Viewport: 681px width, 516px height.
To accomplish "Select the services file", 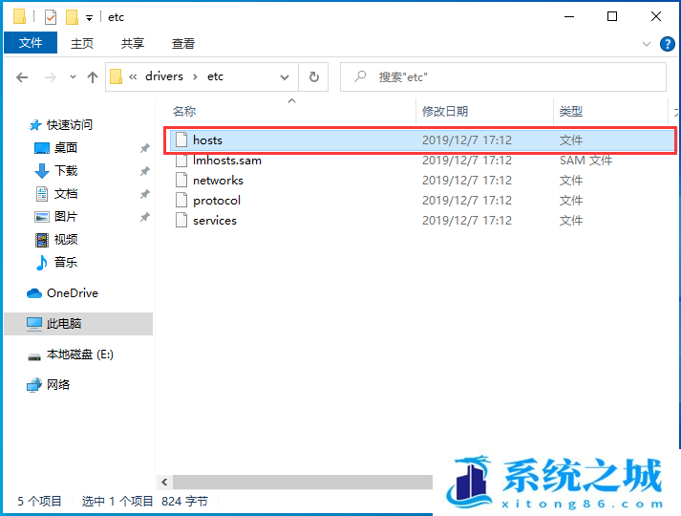I will [x=215, y=220].
